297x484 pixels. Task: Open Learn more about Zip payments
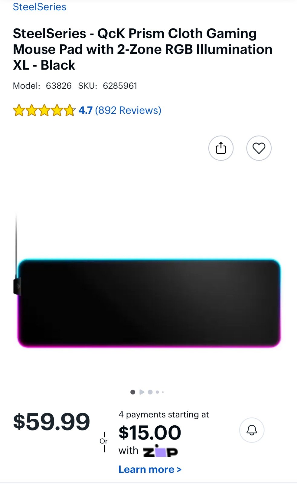(150, 469)
